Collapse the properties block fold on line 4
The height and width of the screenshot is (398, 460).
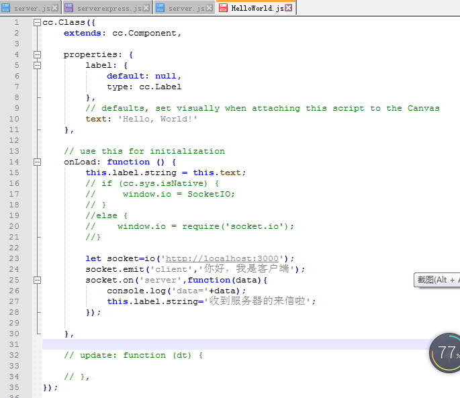[37, 54]
